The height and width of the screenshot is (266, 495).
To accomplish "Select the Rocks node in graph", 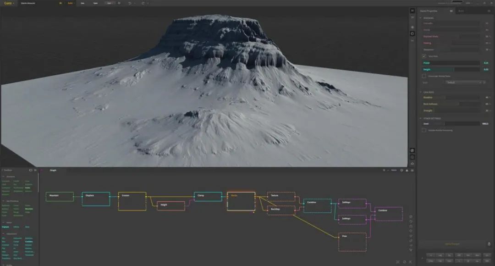I will [241, 201].
